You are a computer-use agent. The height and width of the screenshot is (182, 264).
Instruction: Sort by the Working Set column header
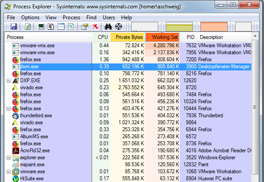(x=162, y=37)
